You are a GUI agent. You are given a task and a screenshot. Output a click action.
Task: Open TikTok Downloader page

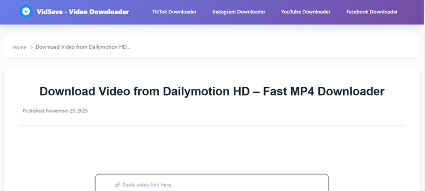174,12
